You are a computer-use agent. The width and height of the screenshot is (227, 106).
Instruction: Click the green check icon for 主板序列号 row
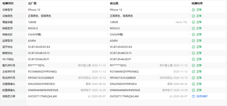click(193, 72)
